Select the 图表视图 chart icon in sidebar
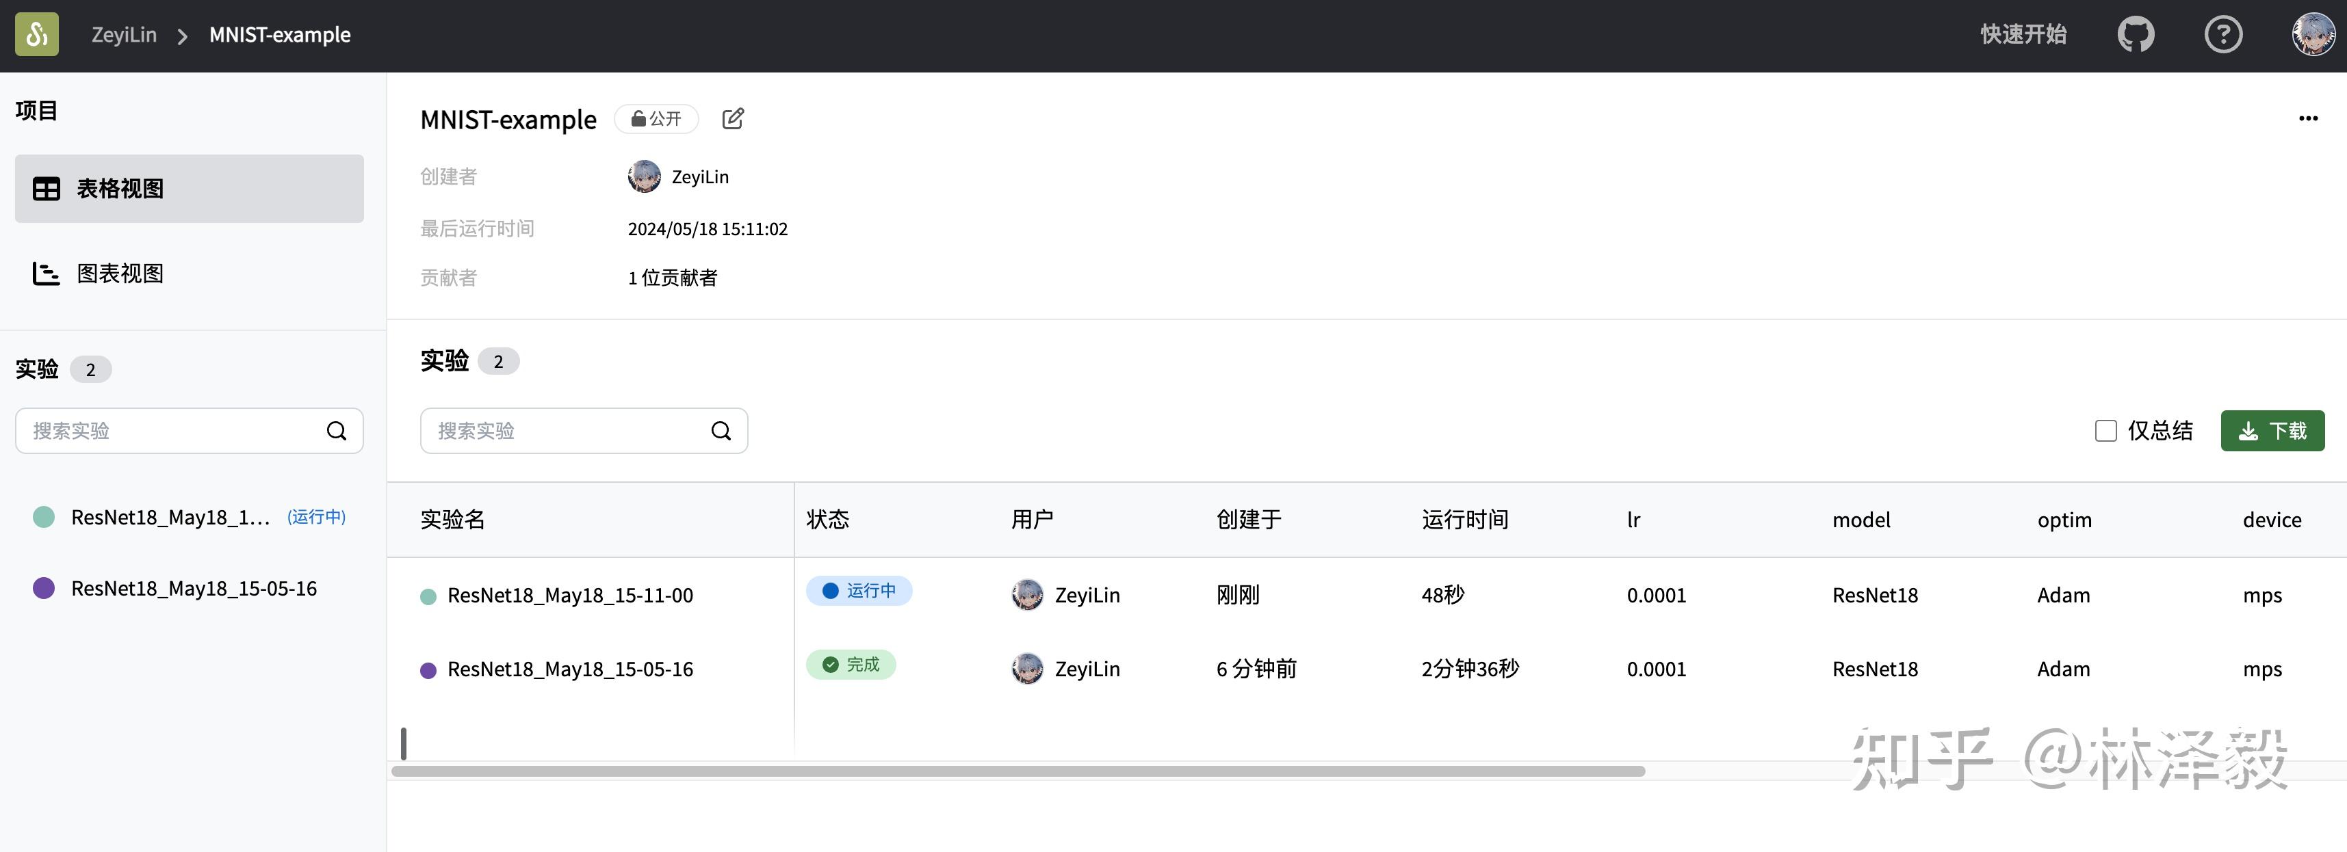The height and width of the screenshot is (852, 2347). coord(46,273)
